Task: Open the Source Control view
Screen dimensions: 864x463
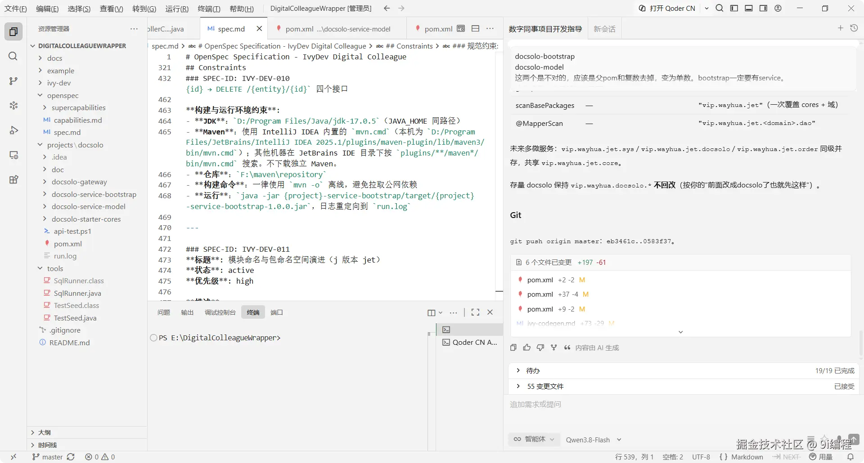Action: click(13, 81)
